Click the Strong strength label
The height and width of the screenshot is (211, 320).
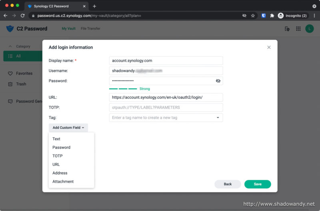[x=144, y=89]
